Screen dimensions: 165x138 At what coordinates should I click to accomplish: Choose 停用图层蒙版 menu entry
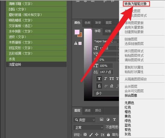pos(134,23)
